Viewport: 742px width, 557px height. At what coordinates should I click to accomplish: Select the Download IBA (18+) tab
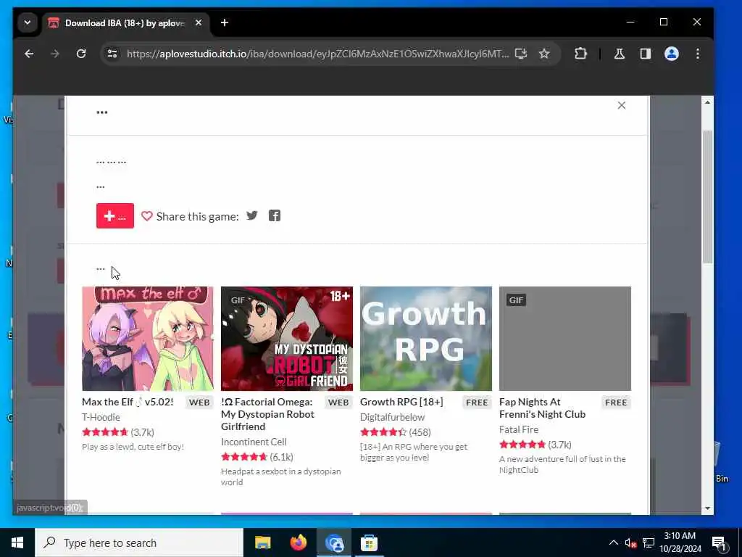(x=125, y=22)
